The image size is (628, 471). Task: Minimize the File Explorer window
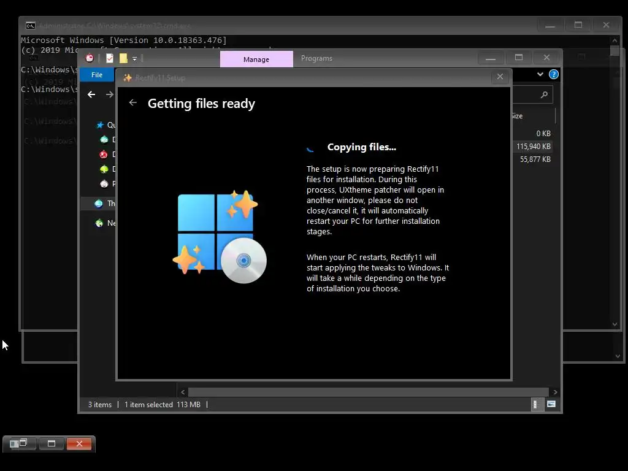coord(491,58)
